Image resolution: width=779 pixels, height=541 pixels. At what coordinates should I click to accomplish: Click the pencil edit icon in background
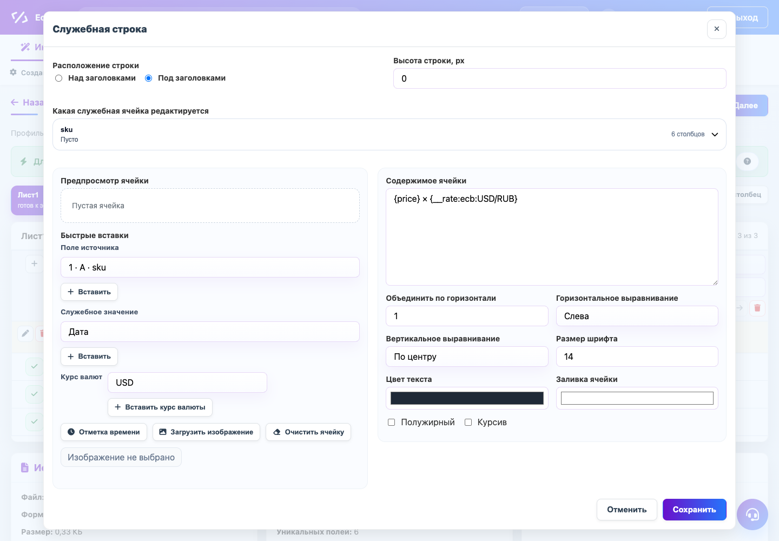pyautogui.click(x=25, y=333)
